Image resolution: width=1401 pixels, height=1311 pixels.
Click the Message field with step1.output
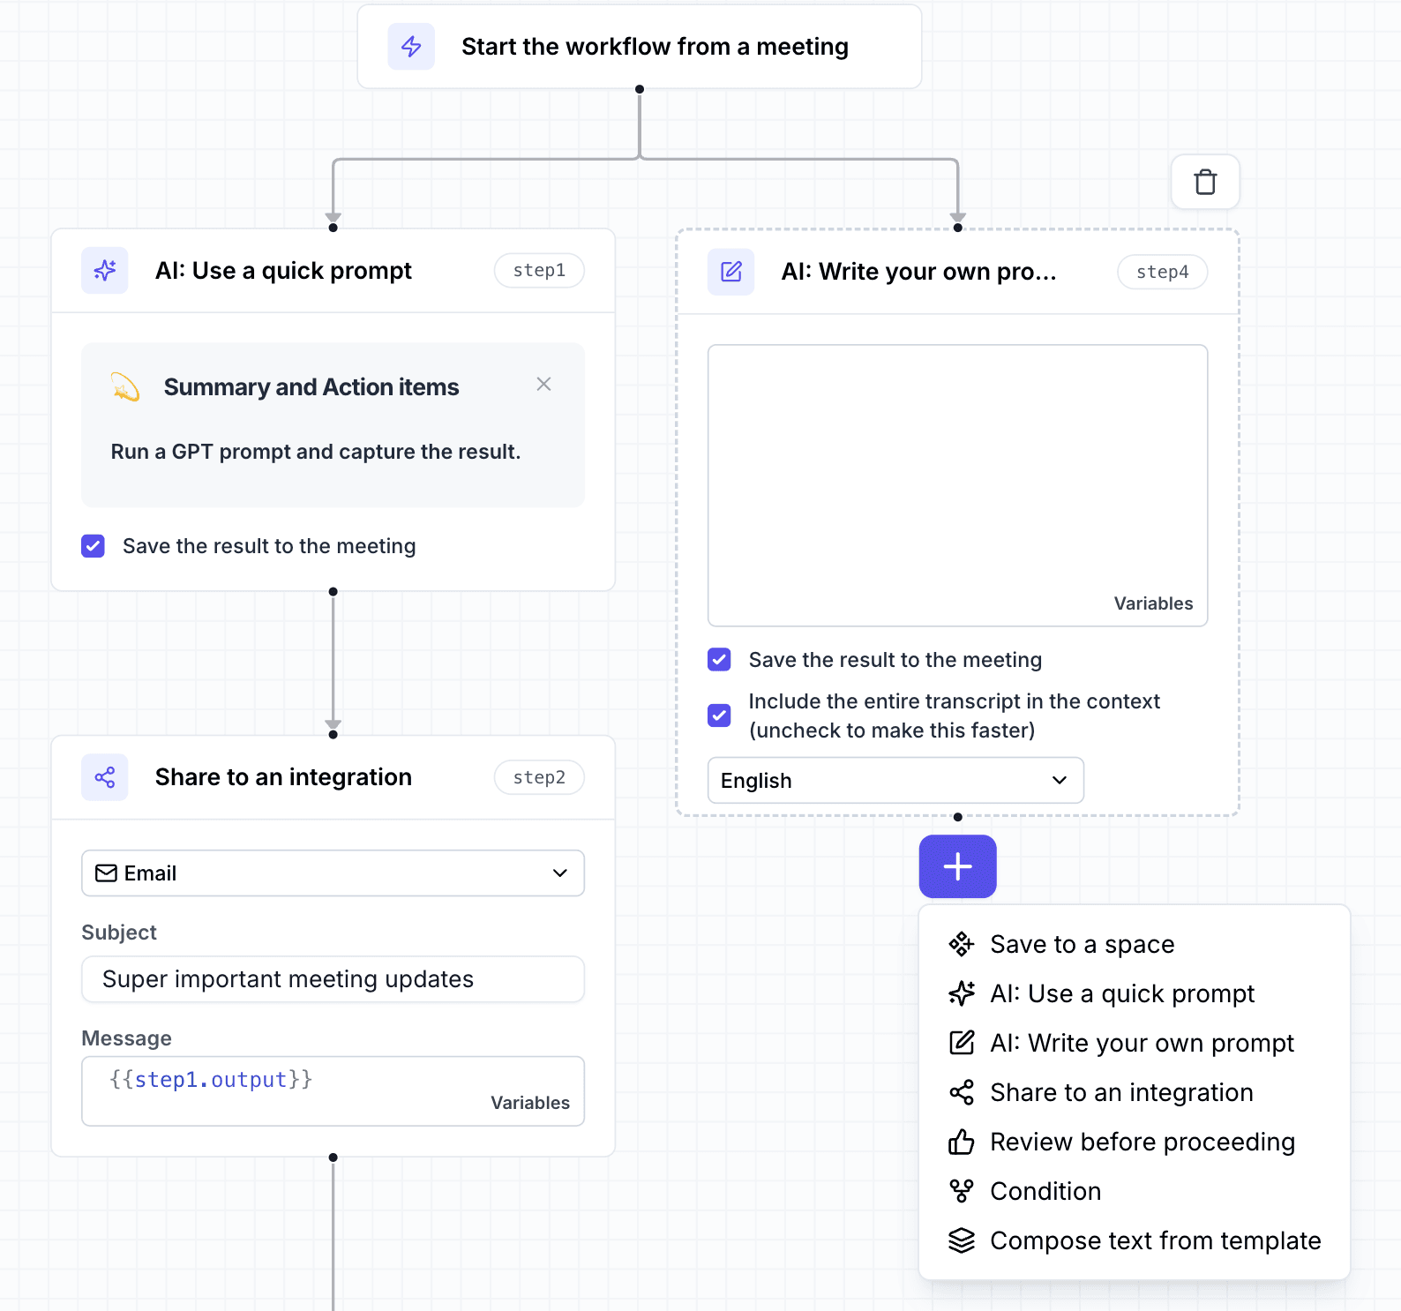coord(333,1091)
